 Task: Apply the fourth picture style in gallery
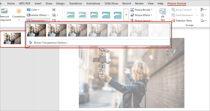(106, 15)
